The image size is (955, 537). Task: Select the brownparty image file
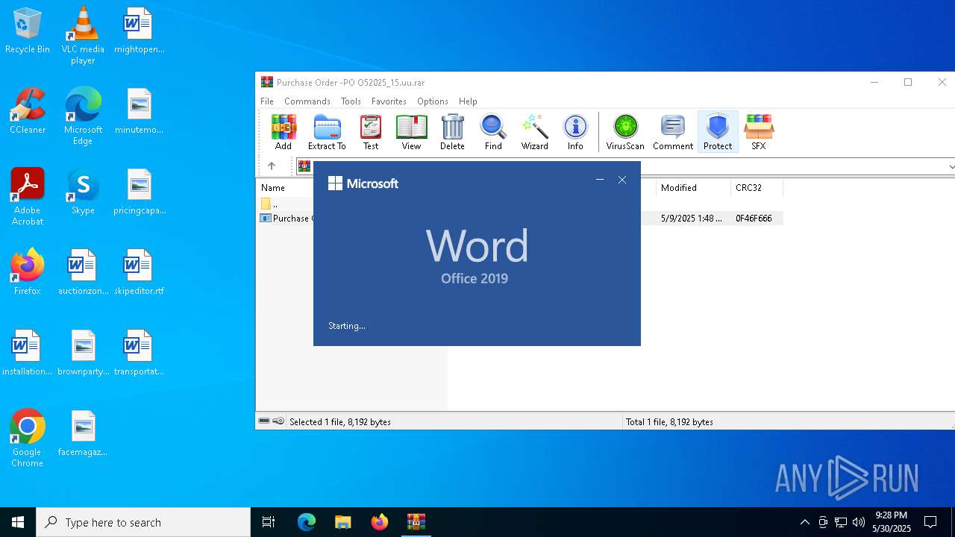pyautogui.click(x=83, y=354)
